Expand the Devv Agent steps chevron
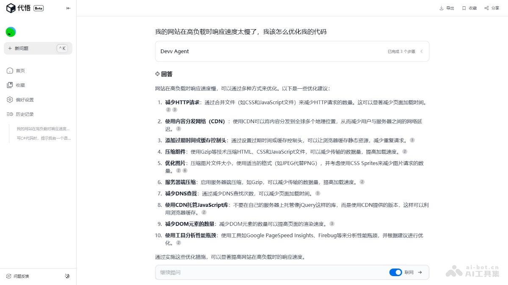The width and height of the screenshot is (508, 285). click(421, 51)
